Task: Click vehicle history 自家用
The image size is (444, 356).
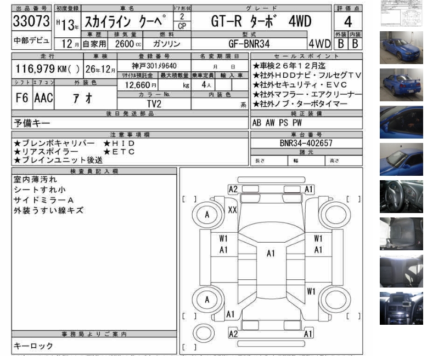Action: 94,44
